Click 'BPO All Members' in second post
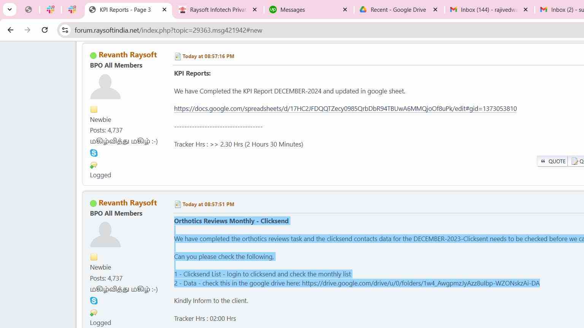Image resolution: width=584 pixels, height=328 pixels. [116, 213]
